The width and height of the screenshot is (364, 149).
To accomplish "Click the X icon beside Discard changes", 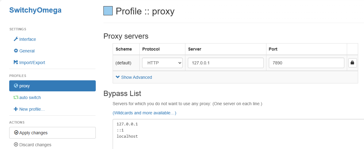I will (x=16, y=145).
